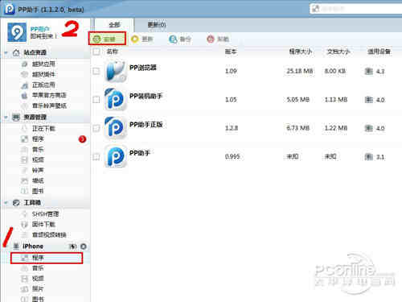Open 程序 under iPhone
402x302 pixels.
[x=47, y=258]
